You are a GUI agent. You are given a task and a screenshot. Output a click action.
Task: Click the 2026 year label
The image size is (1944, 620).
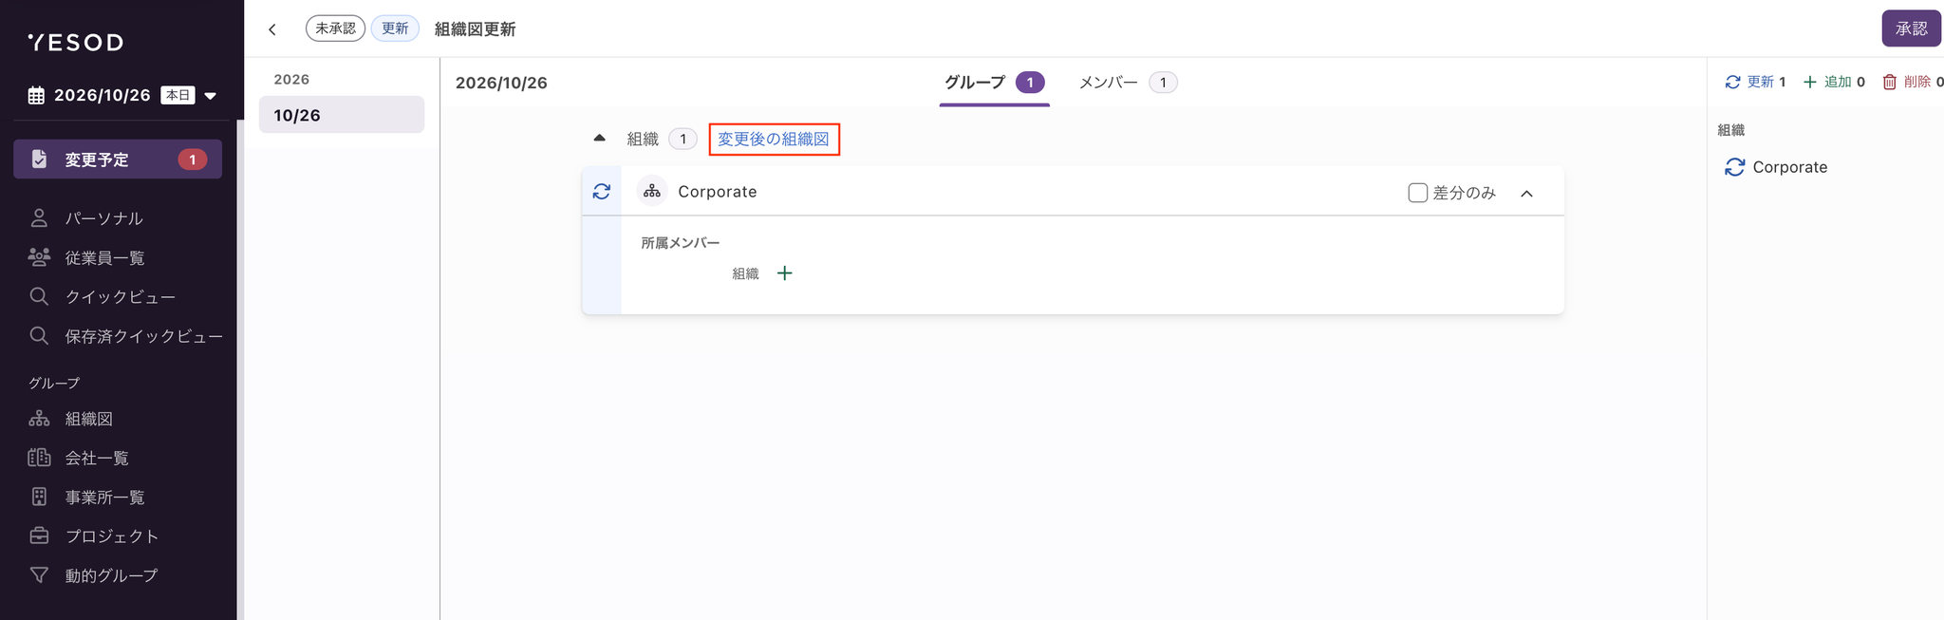(x=291, y=80)
